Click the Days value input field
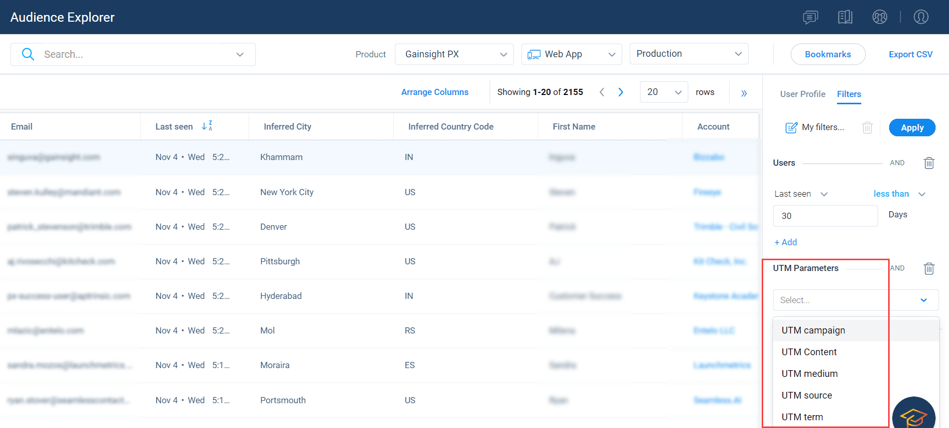The height and width of the screenshot is (428, 949). tap(825, 216)
